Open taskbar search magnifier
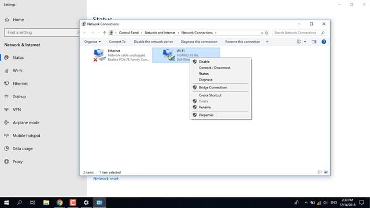This screenshot has width=370, height=208. tap(20, 203)
